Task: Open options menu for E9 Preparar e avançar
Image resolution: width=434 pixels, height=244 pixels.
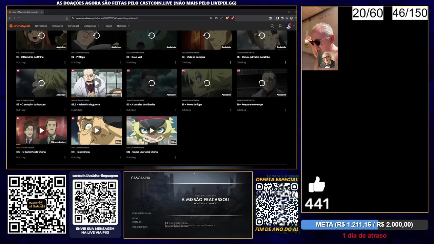Action: (285, 110)
